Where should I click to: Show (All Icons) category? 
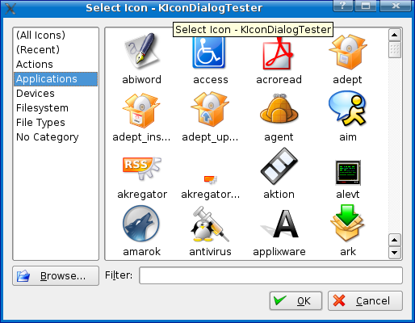(x=56, y=35)
